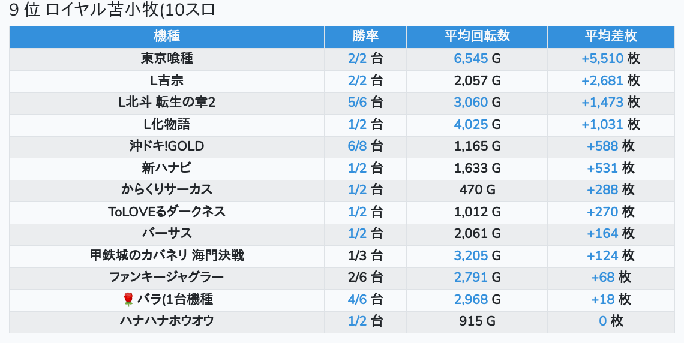Click the 9位 ロイヤル苫小牧 heading
Viewport: 684px width, 343px height.
[112, 10]
